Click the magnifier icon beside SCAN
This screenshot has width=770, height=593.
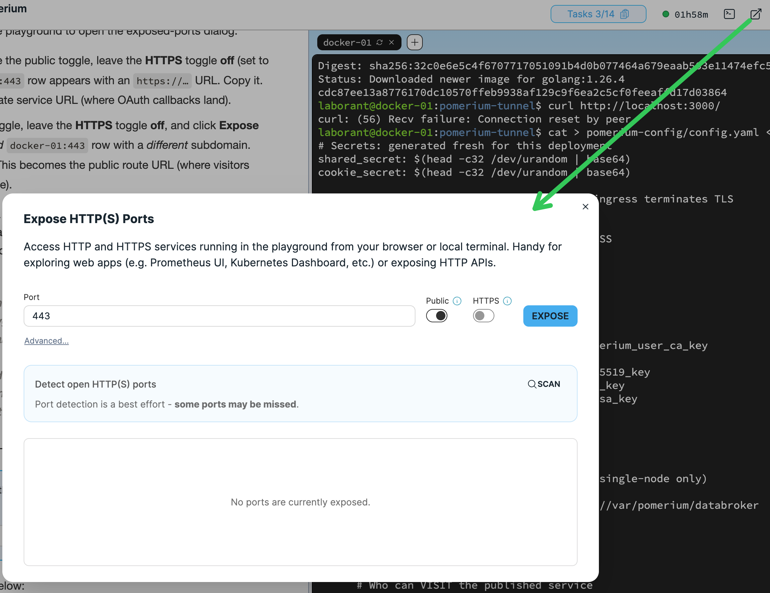(532, 384)
